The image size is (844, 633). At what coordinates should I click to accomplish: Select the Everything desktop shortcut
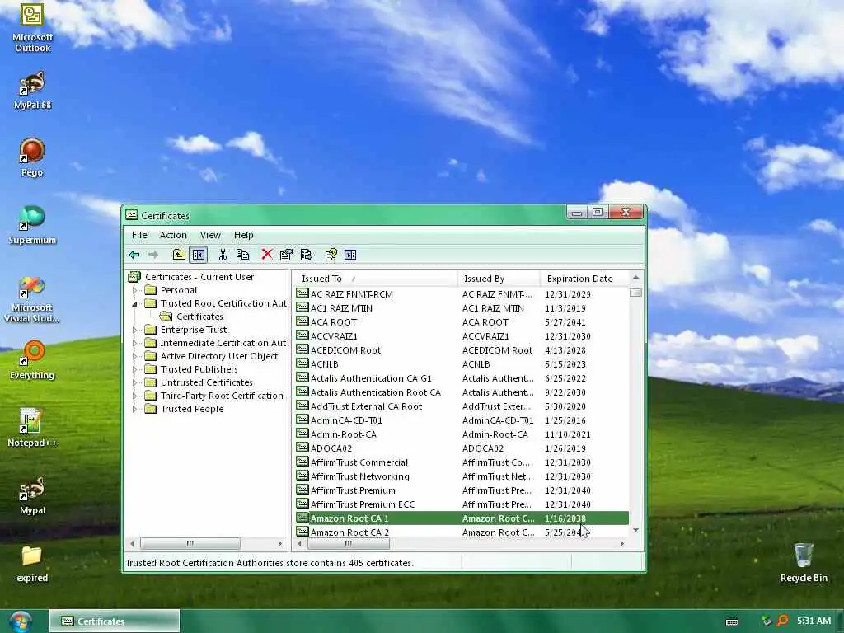coord(32,360)
